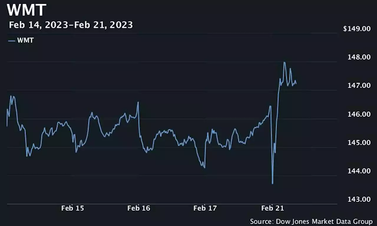This screenshot has width=377, height=226.
Task: Click the $149.00 price axis label
Action: click(x=357, y=29)
